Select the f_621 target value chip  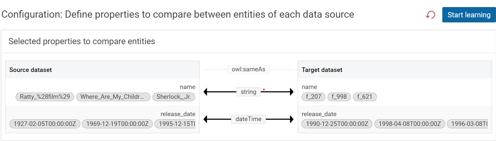365,97
